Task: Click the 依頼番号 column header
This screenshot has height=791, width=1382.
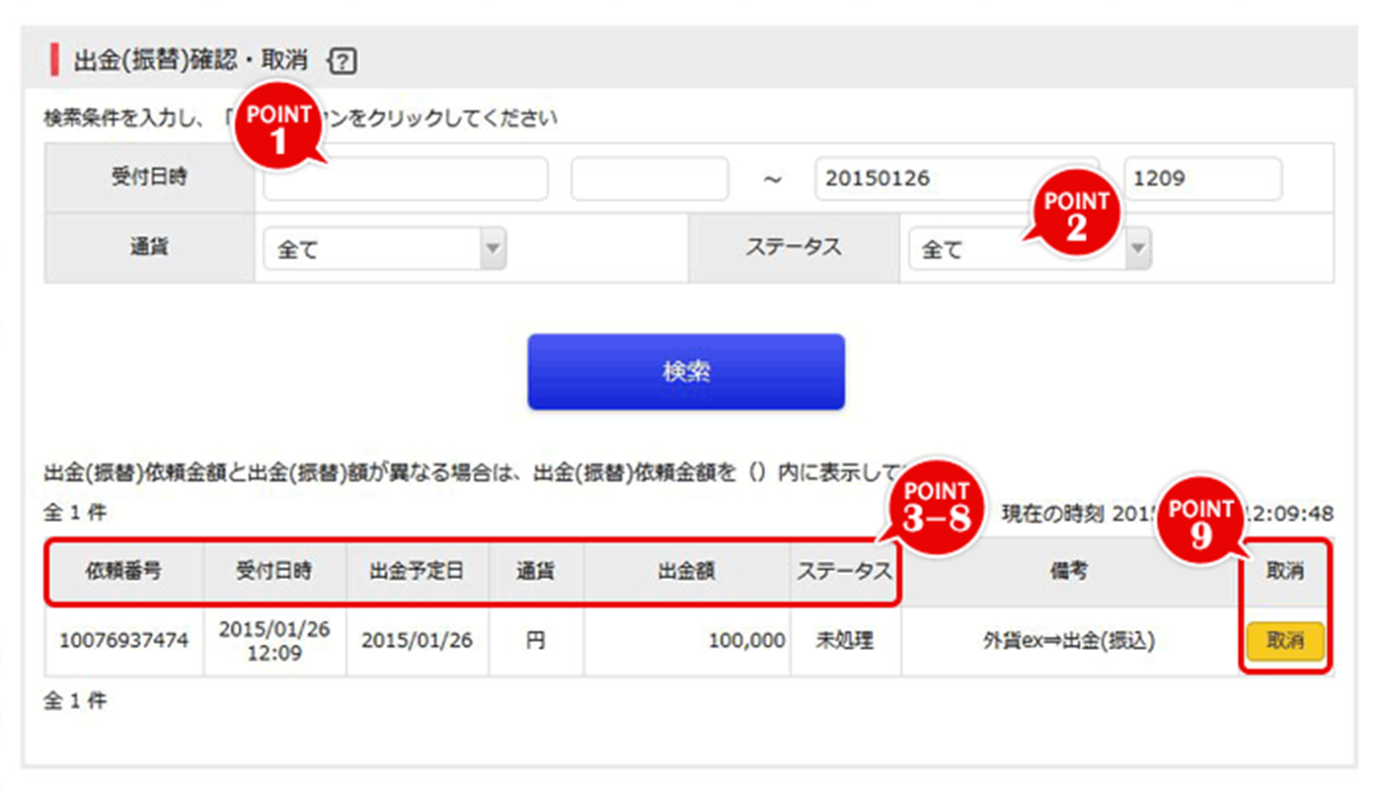Action: 123,573
